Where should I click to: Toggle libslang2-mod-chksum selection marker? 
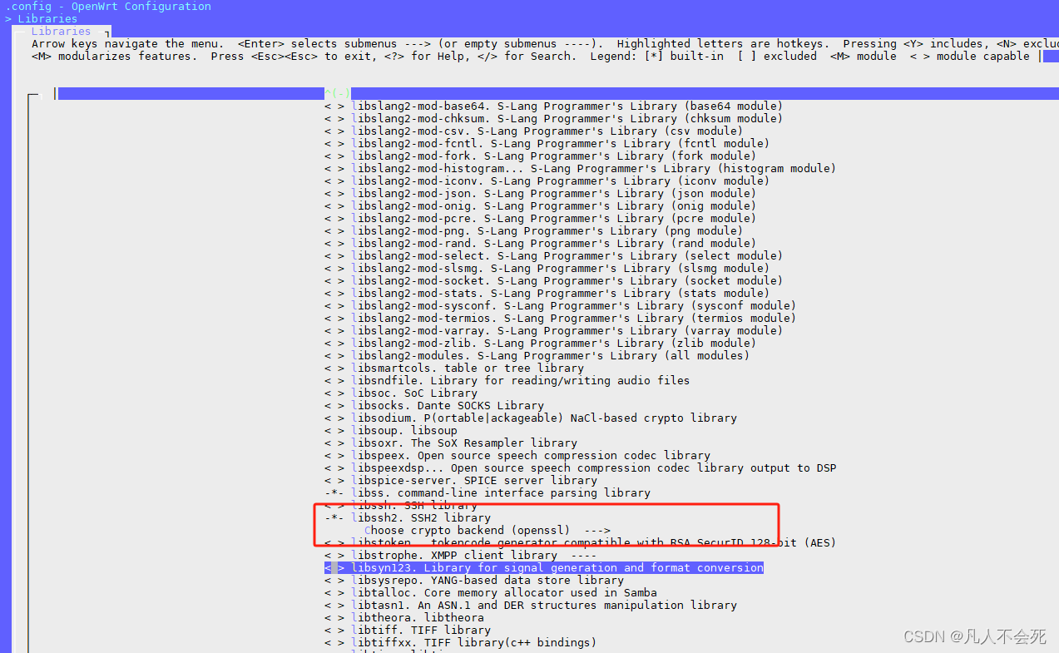coord(334,119)
